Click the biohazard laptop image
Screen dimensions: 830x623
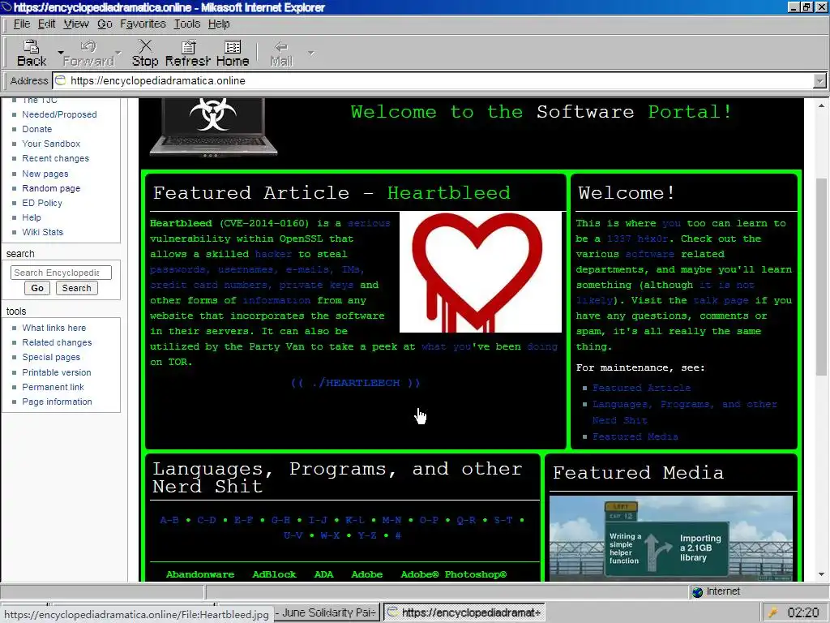point(213,127)
